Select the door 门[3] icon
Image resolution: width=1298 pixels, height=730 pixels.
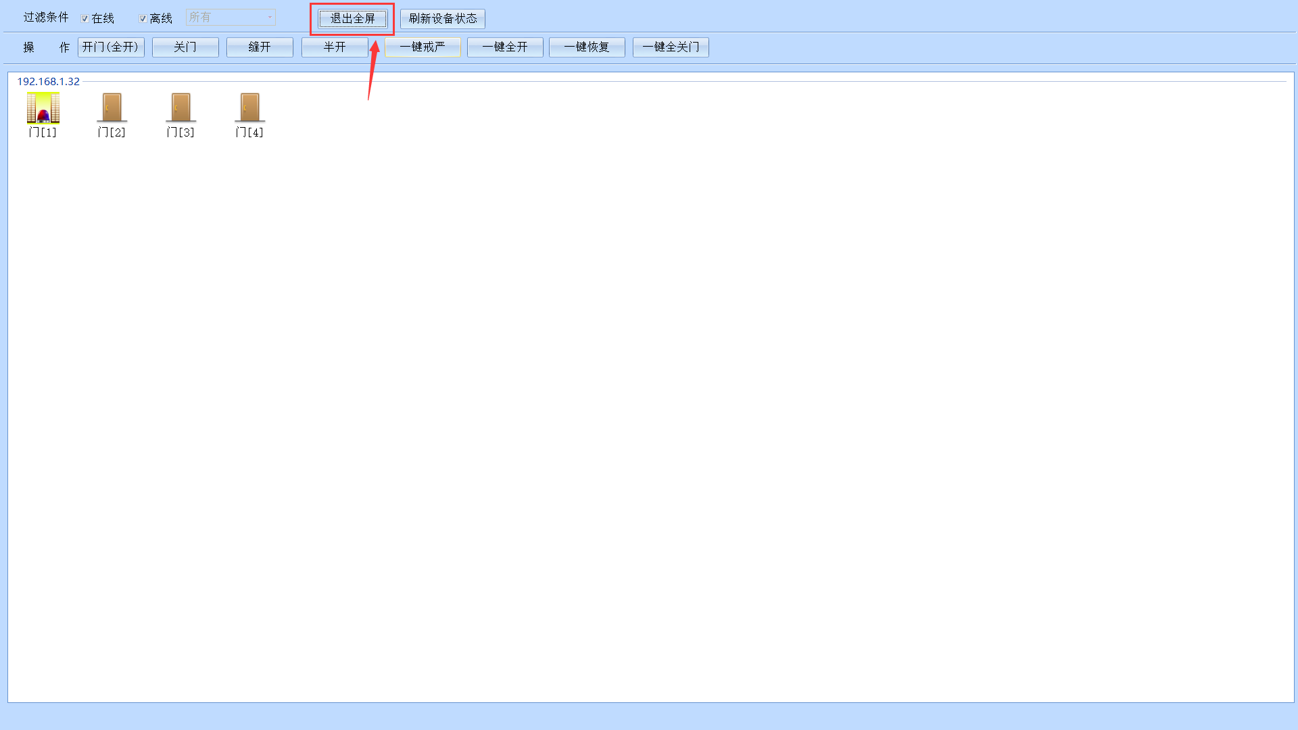(x=181, y=107)
